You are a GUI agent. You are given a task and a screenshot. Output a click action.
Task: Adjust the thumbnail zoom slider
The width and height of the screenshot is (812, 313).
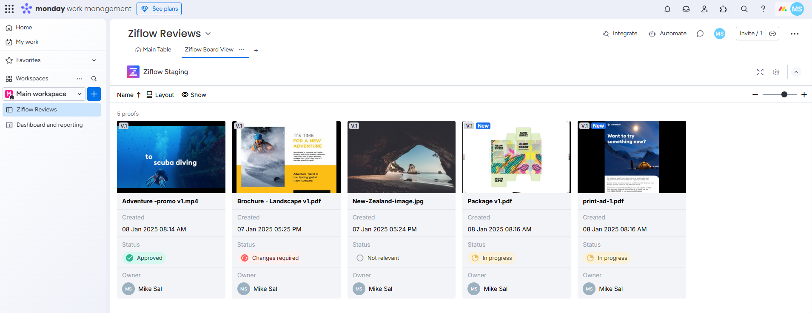point(784,94)
